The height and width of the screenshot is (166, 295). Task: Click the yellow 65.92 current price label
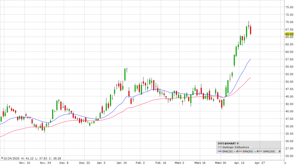click(289, 34)
